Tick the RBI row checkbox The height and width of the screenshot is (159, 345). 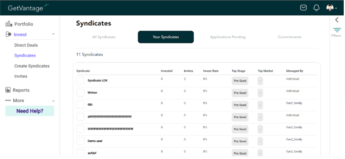[x=80, y=105]
